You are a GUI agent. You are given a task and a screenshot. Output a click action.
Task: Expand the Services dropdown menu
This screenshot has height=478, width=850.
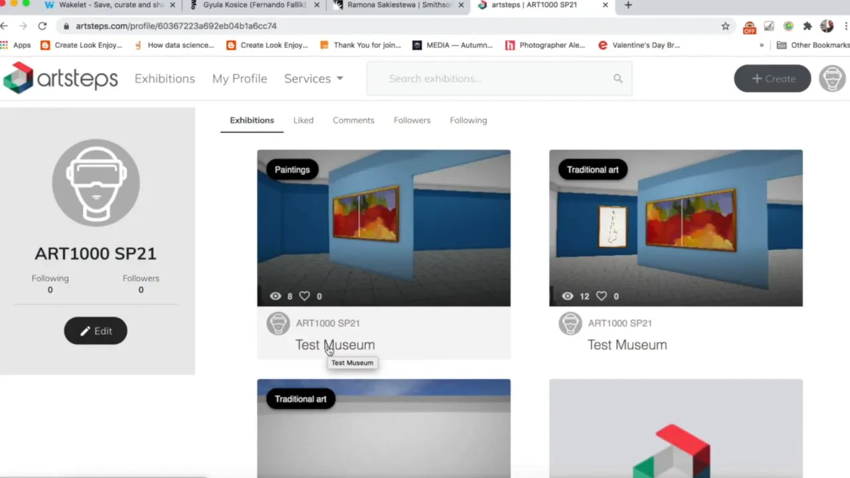coord(313,78)
